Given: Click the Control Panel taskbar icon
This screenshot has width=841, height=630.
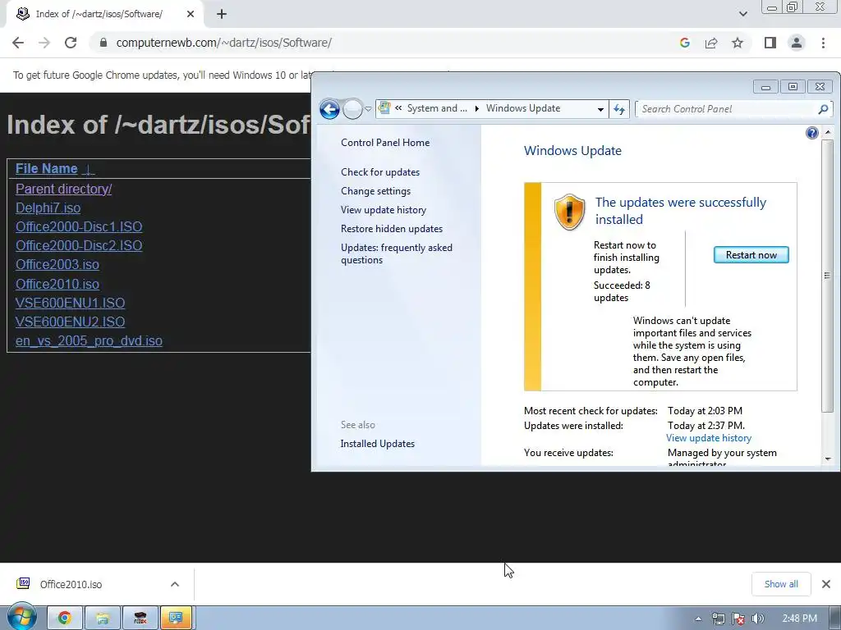Looking at the screenshot, I should [177, 619].
